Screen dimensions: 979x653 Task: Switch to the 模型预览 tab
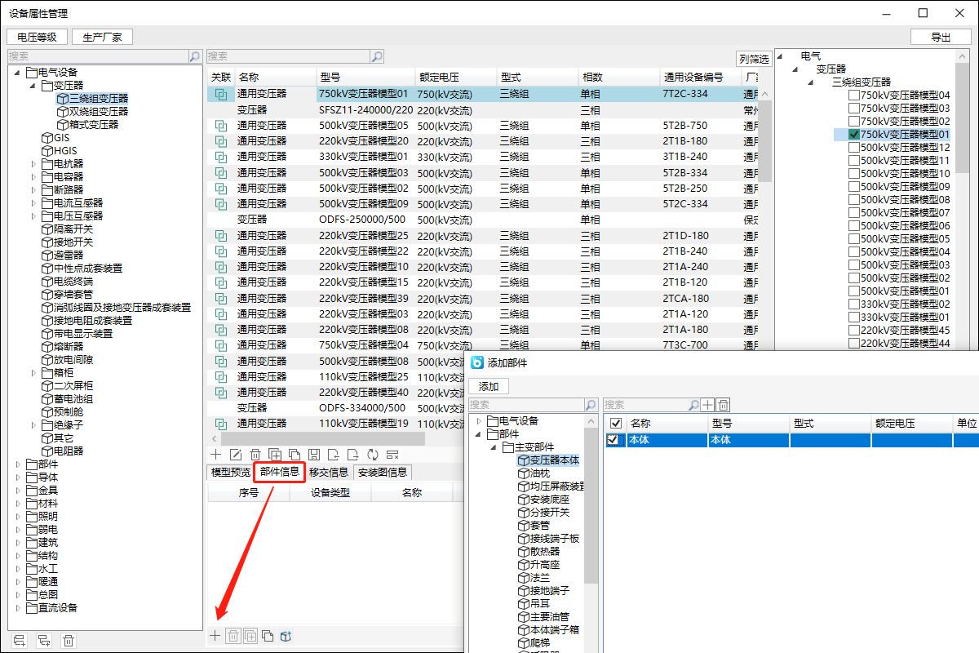(x=231, y=472)
